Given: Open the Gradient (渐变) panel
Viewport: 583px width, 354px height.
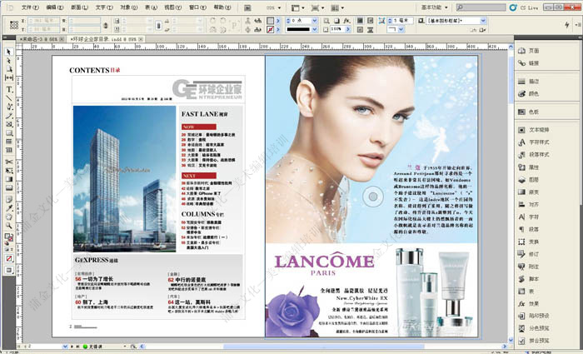Looking at the screenshot, I should coord(528,192).
